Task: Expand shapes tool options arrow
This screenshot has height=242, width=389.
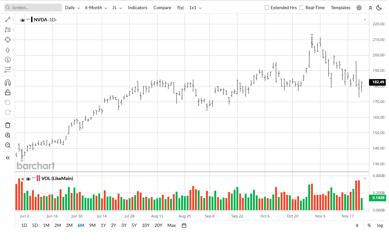Action: click(13, 40)
